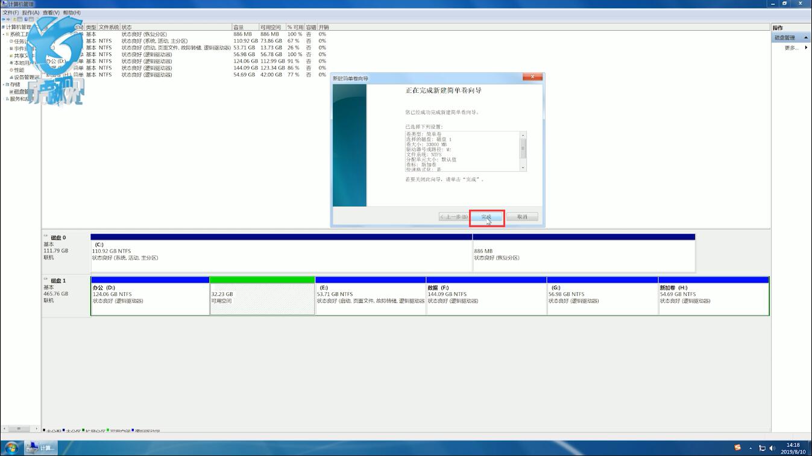Open the clock showing 14:18
The width and height of the screenshot is (812, 456).
click(x=793, y=448)
